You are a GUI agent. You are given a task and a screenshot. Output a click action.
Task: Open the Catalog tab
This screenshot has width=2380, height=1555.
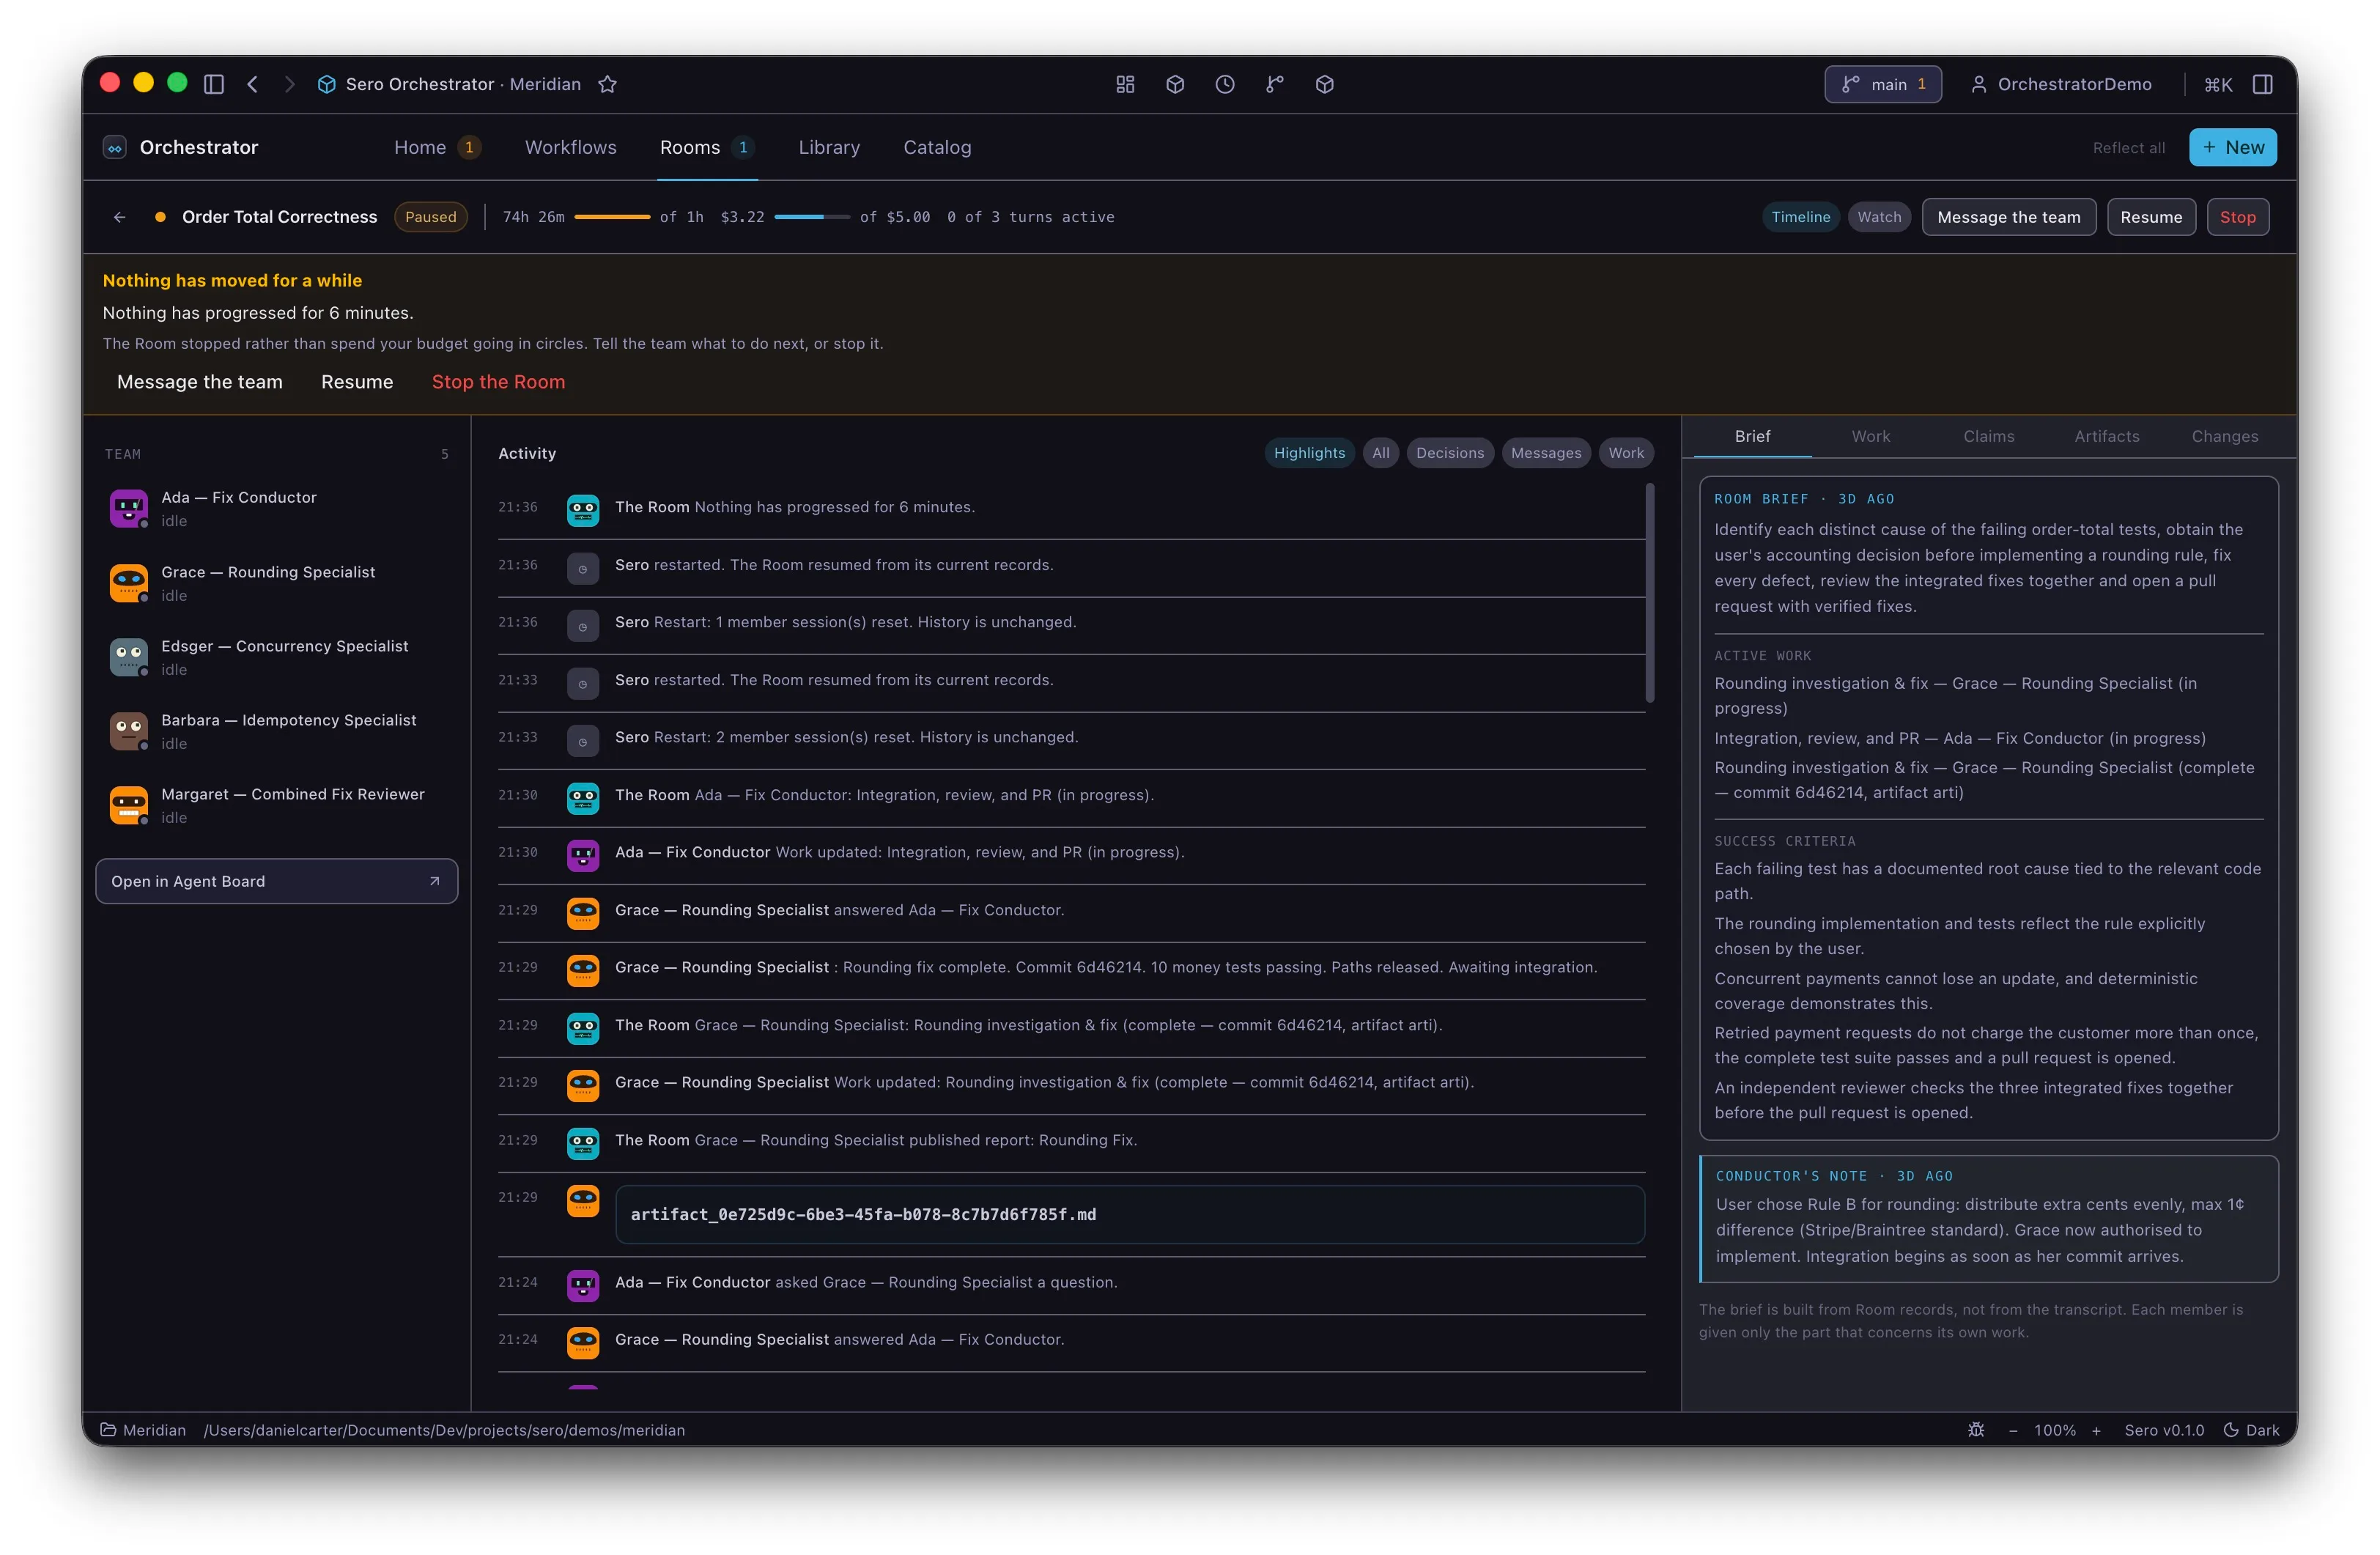(937, 147)
